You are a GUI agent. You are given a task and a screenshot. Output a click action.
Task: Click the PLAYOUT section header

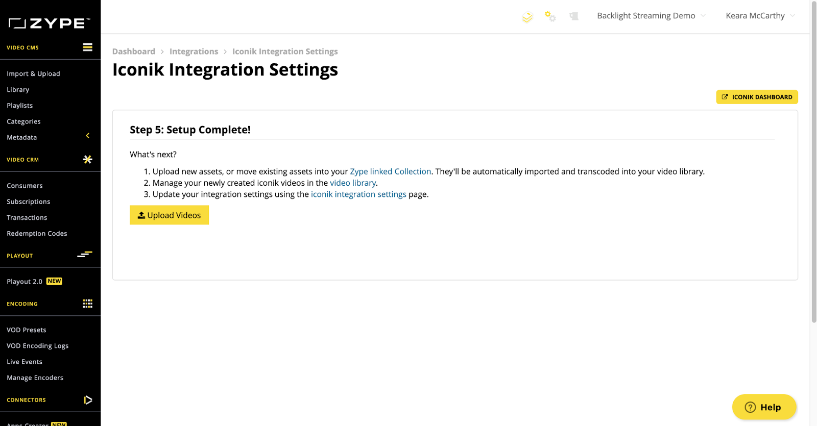tap(19, 256)
